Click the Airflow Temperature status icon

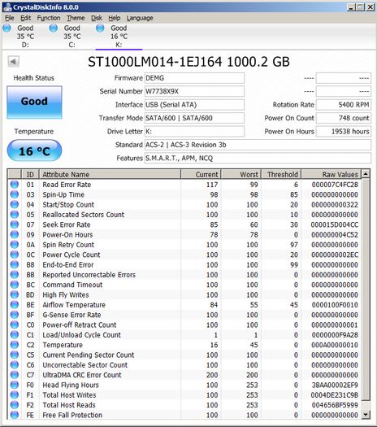tap(15, 305)
